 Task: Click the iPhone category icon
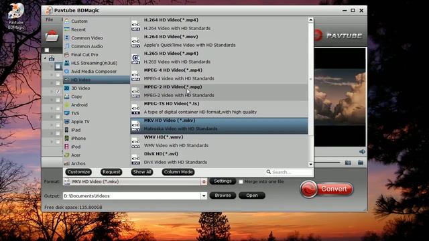pos(67,139)
